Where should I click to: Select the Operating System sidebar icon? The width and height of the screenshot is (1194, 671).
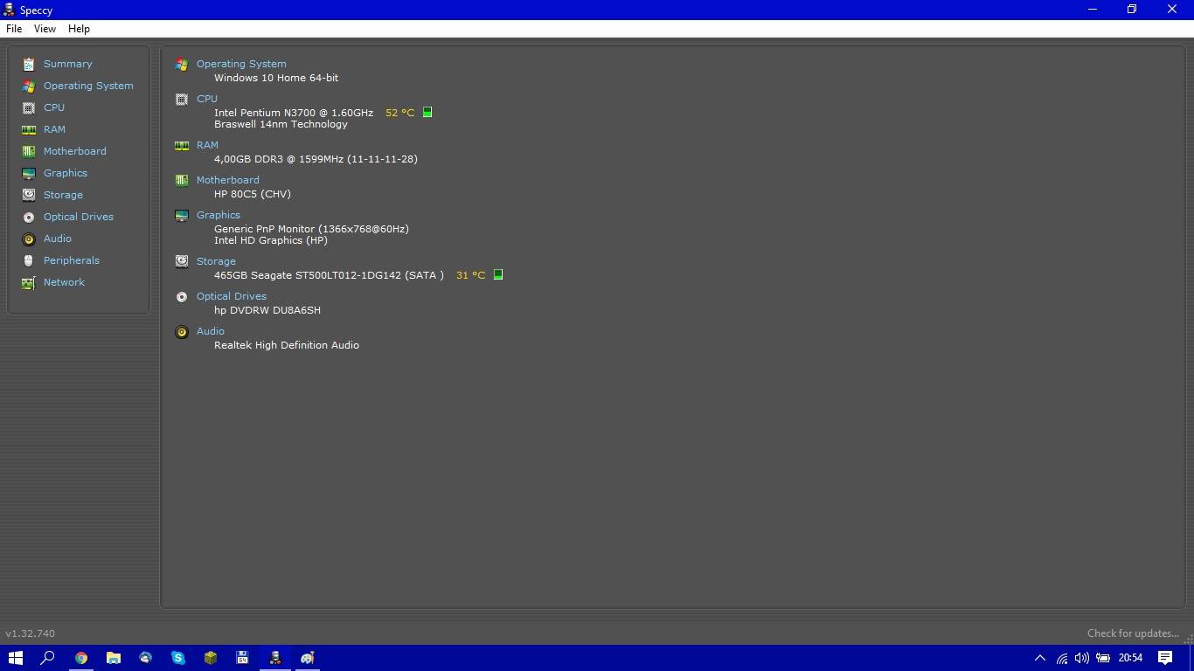coord(29,86)
